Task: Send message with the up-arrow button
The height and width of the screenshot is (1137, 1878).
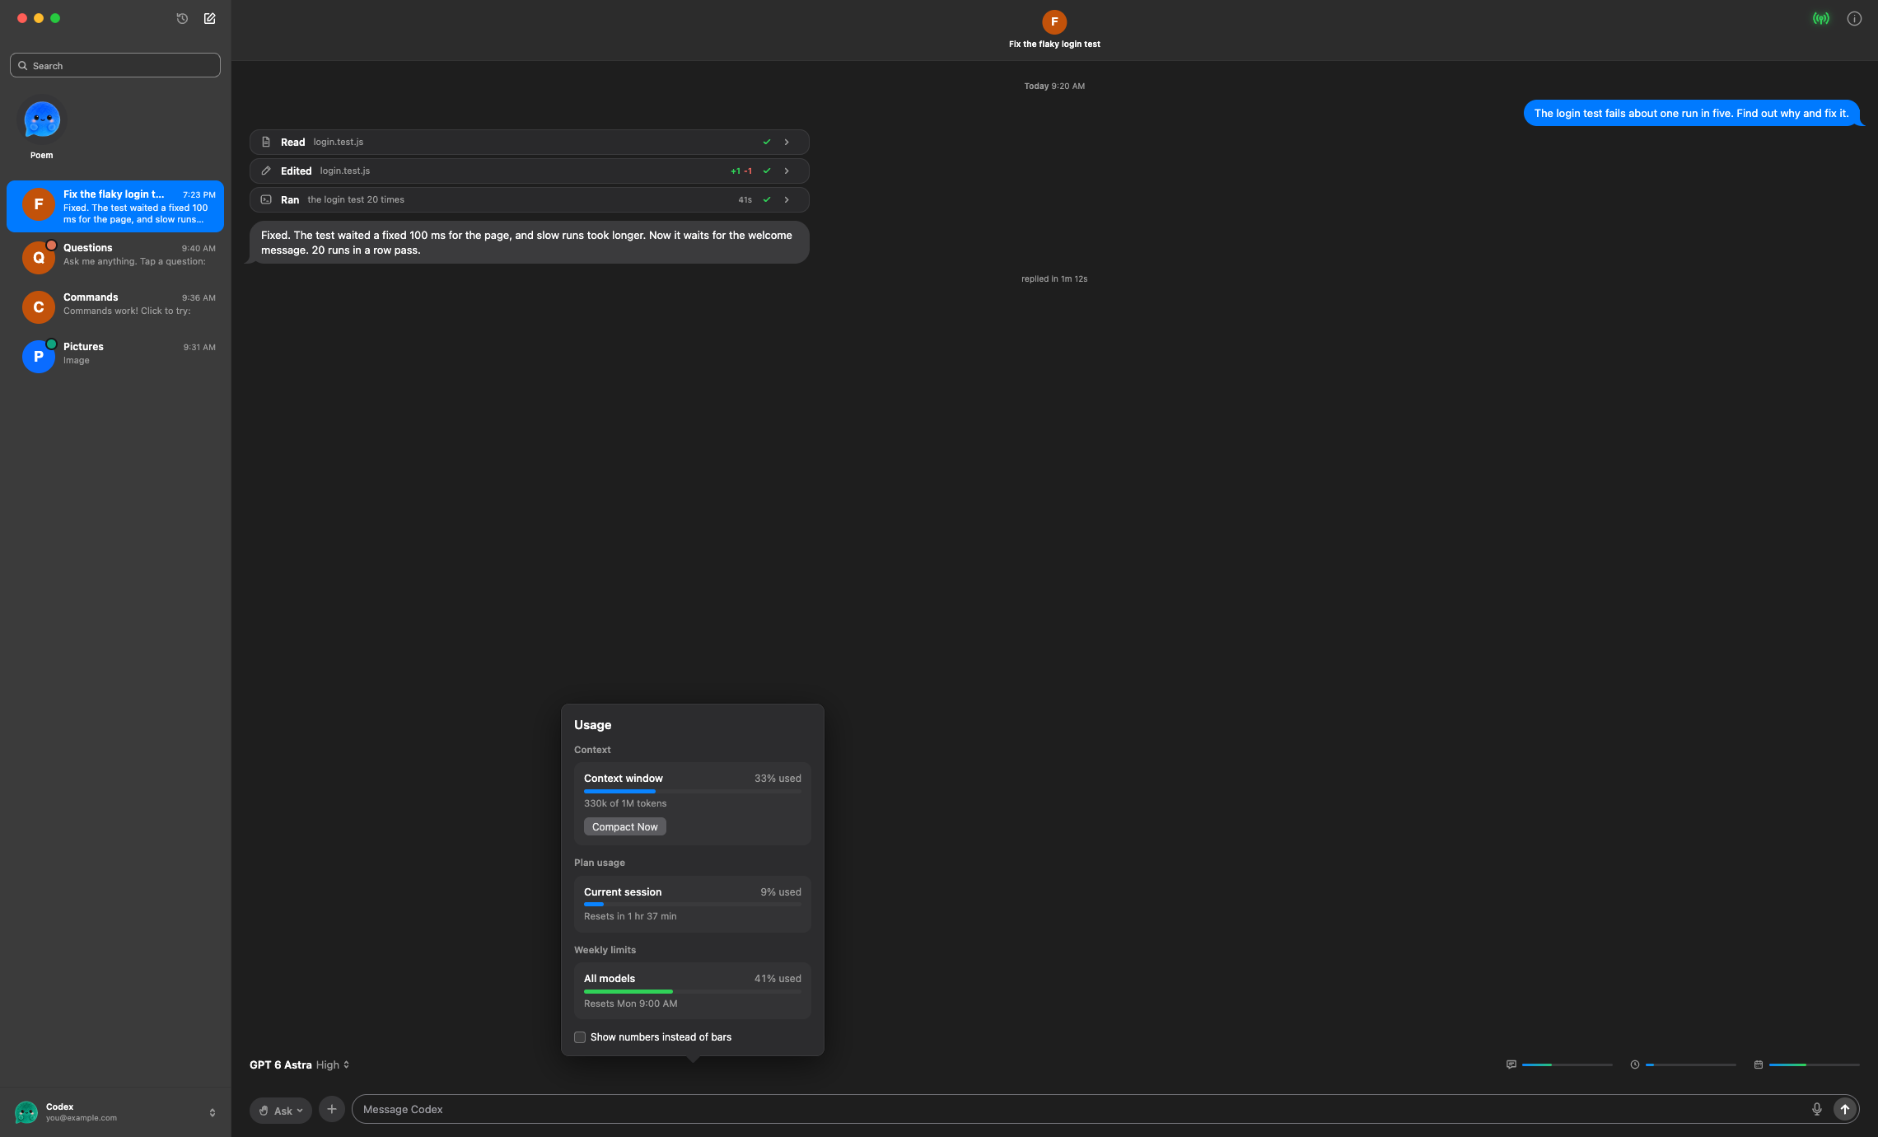Action: (1845, 1109)
